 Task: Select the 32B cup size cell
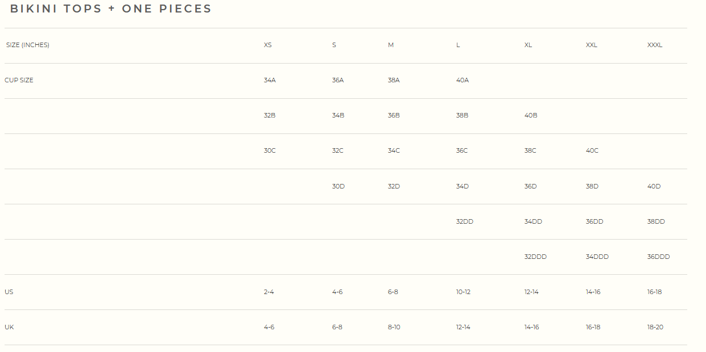coord(270,116)
